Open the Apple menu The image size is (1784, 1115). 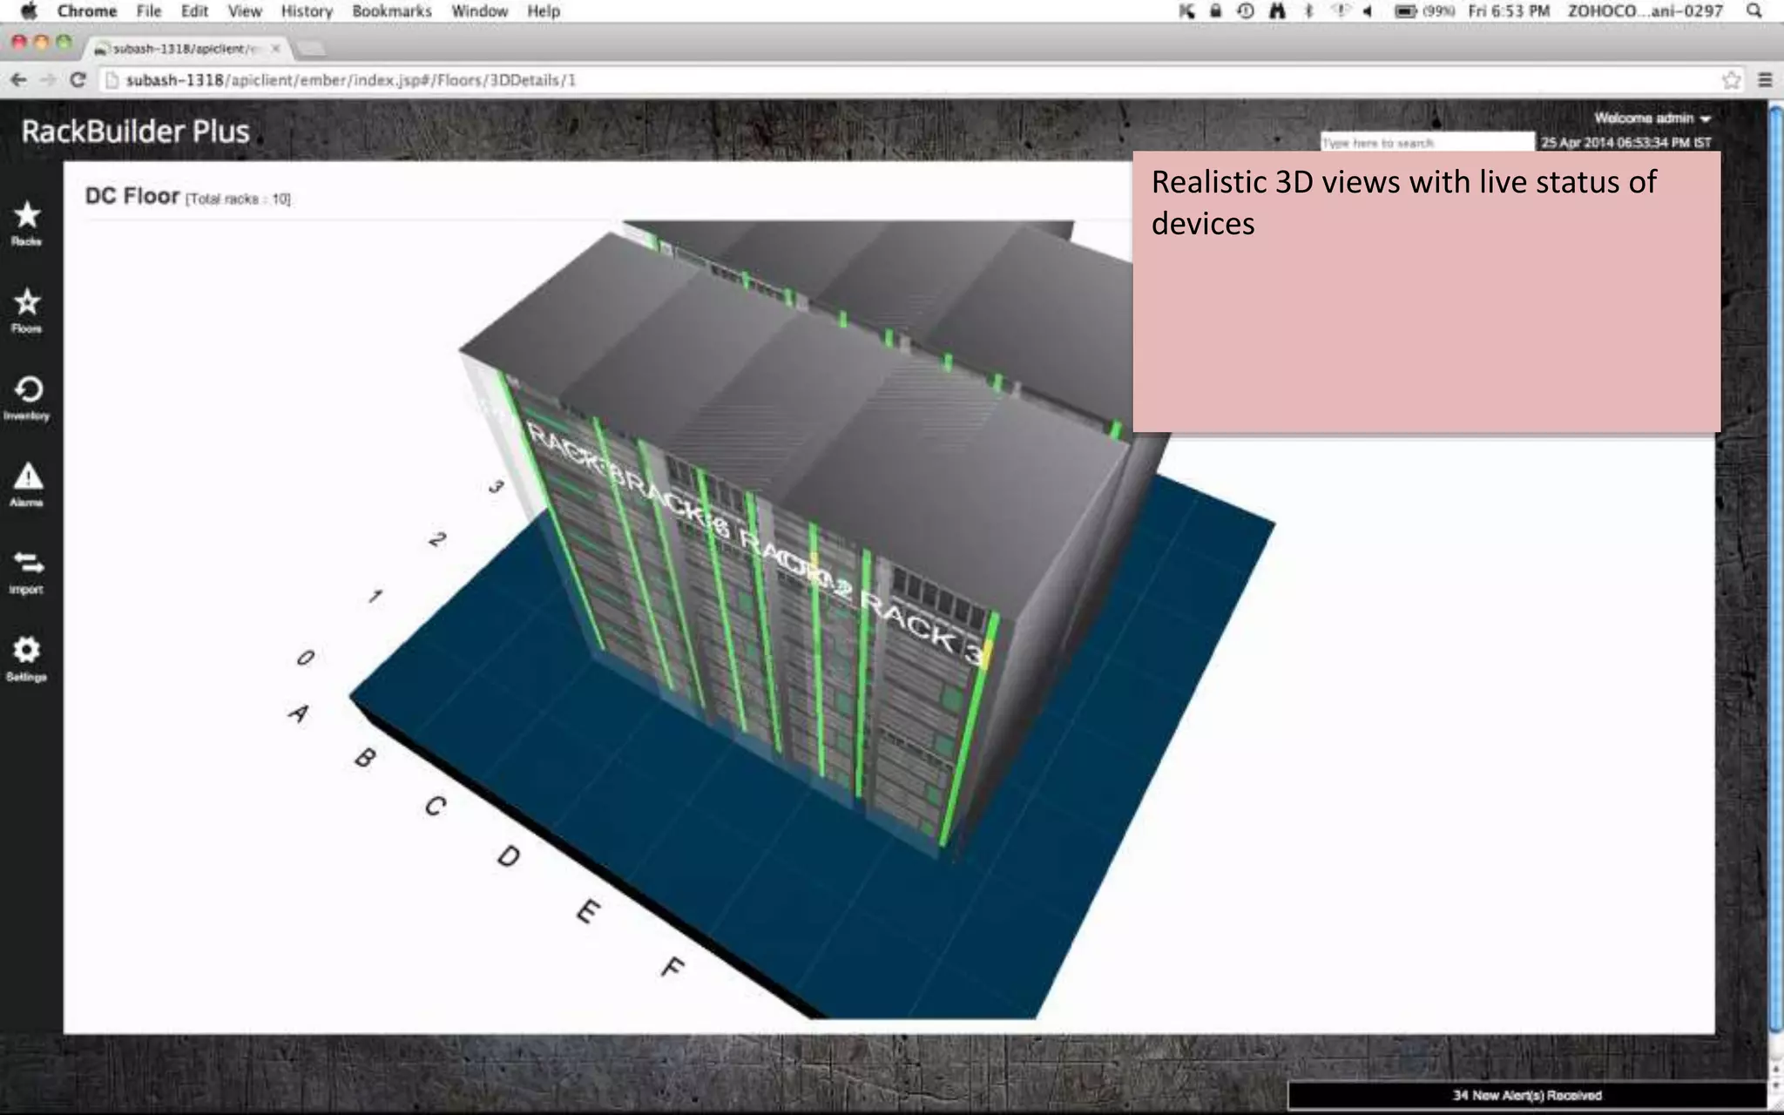point(28,10)
